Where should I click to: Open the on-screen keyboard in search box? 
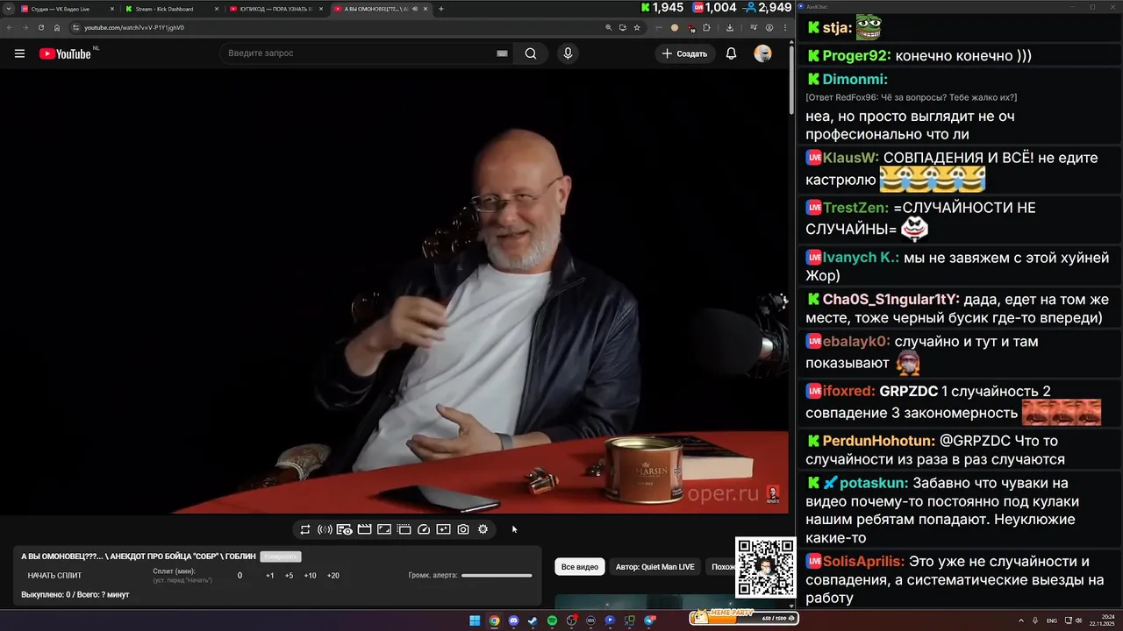(x=502, y=53)
